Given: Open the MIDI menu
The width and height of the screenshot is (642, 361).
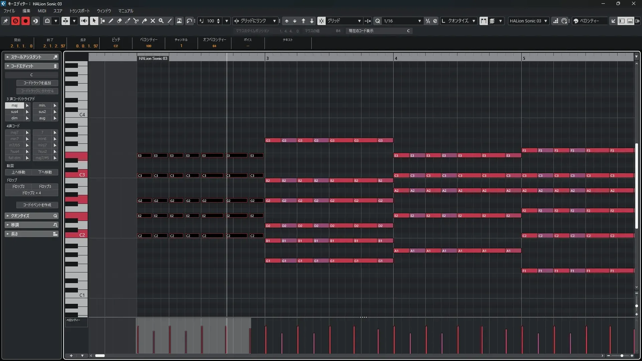Looking at the screenshot, I should [42, 11].
